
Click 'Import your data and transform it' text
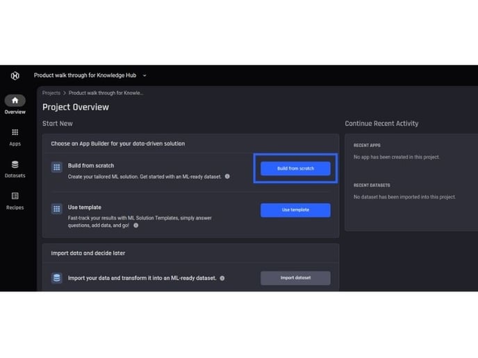tap(142, 278)
